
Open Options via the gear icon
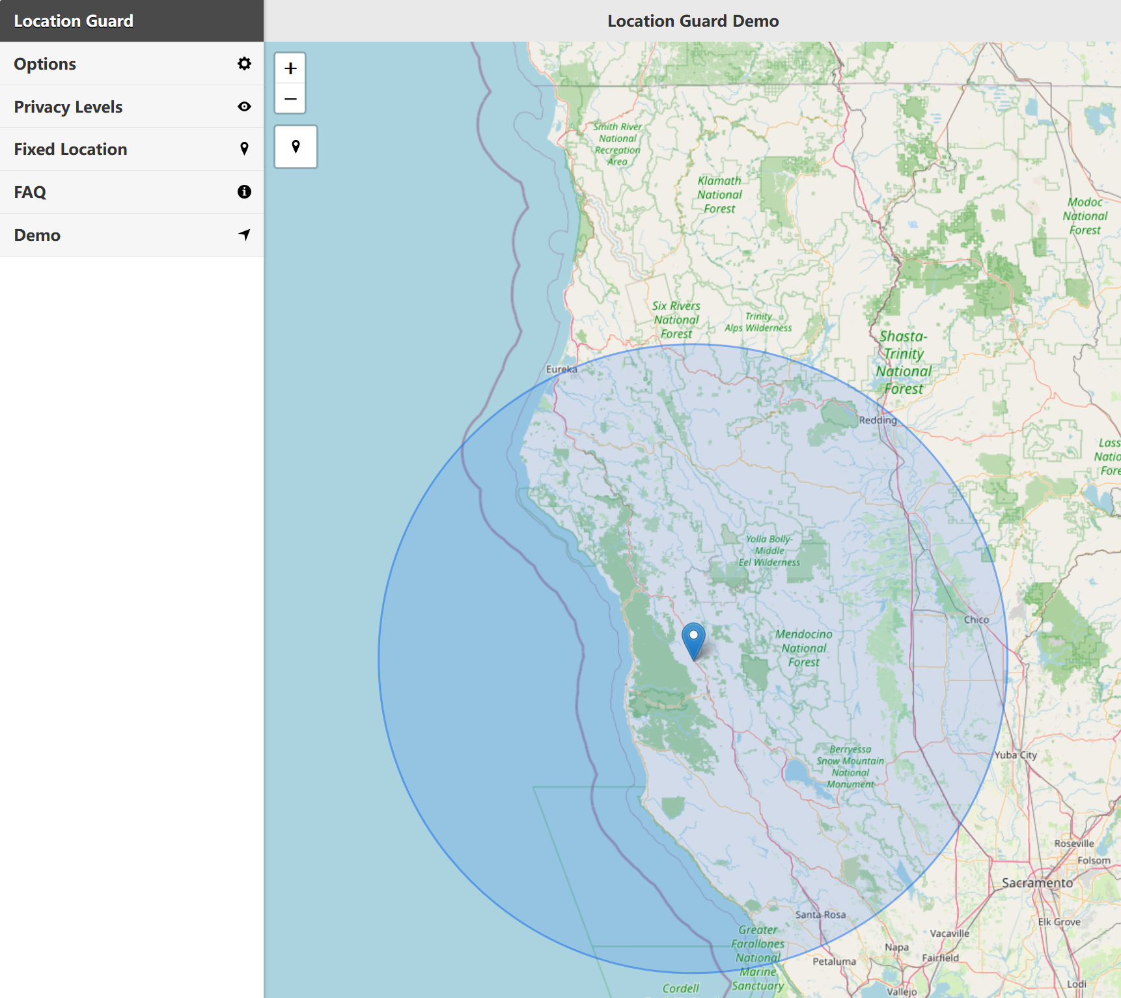click(x=244, y=63)
